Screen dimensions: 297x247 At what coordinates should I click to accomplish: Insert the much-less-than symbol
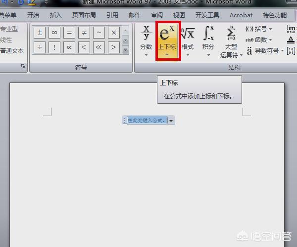pos(99,47)
